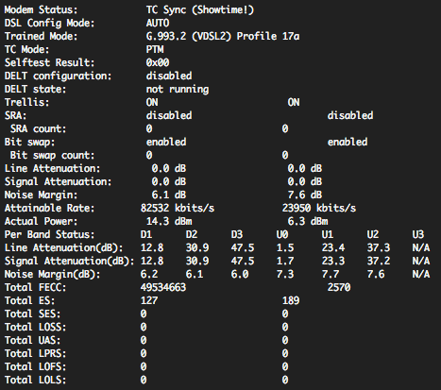This screenshot has width=441, height=390.
Task: Click the Modem Status label
Action: pos(41,10)
